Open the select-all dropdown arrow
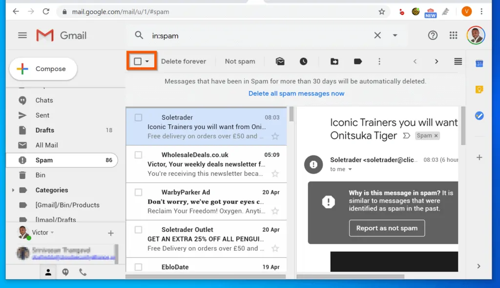Image resolution: width=500 pixels, height=288 pixels. [147, 61]
